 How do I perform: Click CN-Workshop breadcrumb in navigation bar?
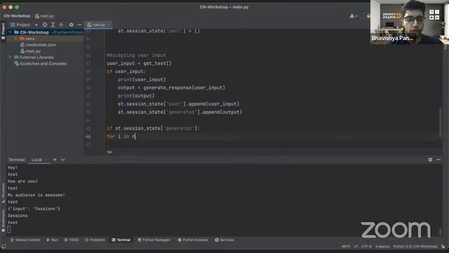pos(17,16)
